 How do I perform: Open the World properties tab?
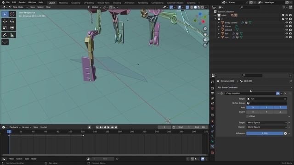tap(212, 108)
